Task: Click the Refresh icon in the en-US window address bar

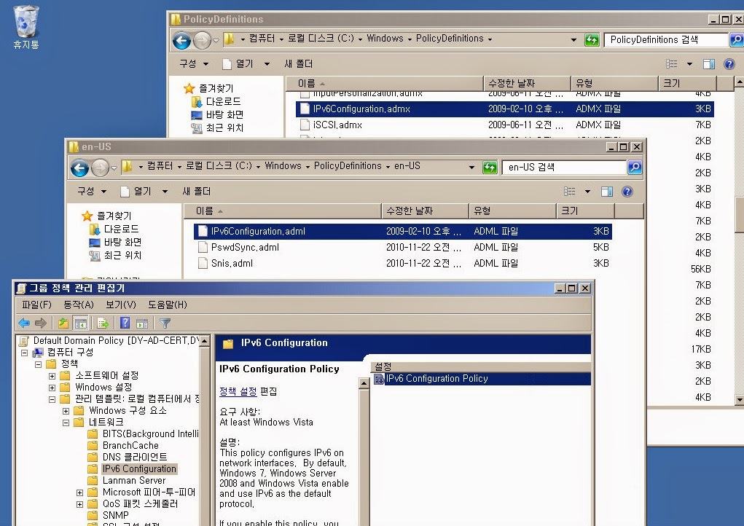Action: pyautogui.click(x=490, y=167)
